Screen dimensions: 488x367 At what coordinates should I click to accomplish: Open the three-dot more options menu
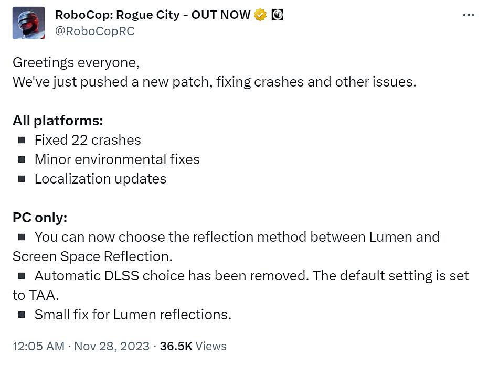coord(468,15)
